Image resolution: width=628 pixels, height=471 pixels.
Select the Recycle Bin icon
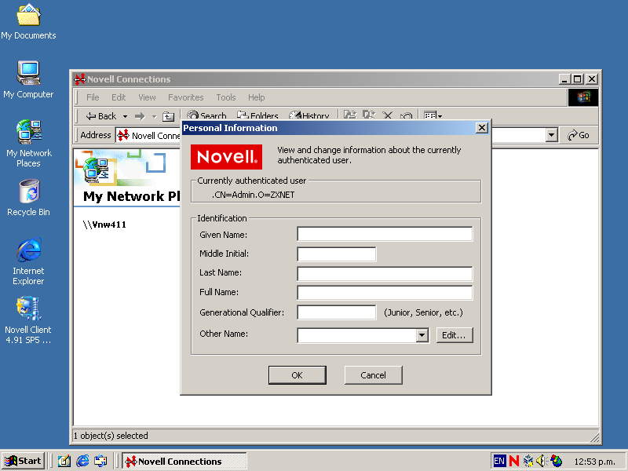coord(28,198)
